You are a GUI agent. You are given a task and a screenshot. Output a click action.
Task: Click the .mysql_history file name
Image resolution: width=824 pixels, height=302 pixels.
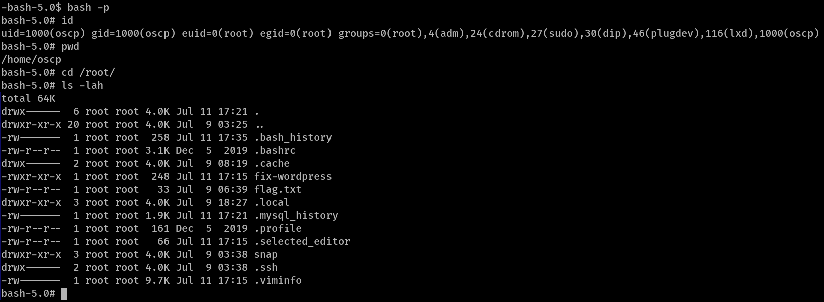click(296, 216)
